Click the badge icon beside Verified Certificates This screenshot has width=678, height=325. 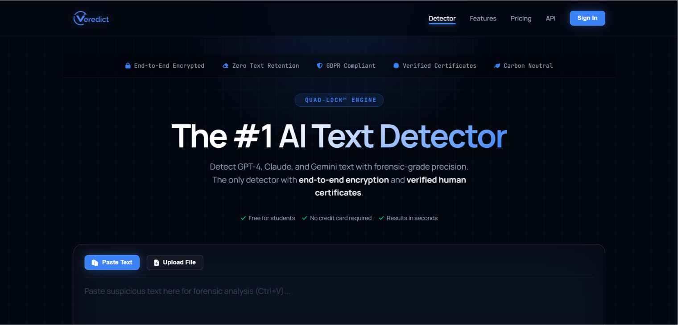396,65
